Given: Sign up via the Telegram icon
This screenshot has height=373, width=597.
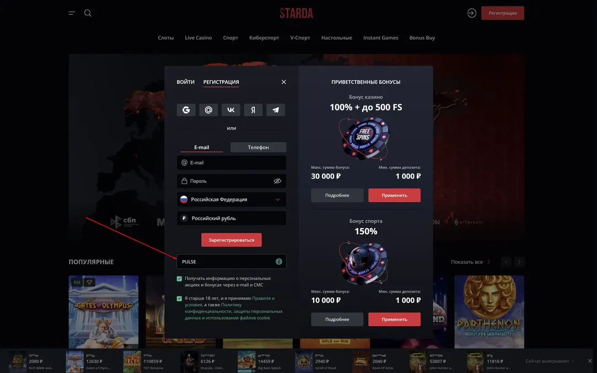Looking at the screenshot, I should click(276, 110).
